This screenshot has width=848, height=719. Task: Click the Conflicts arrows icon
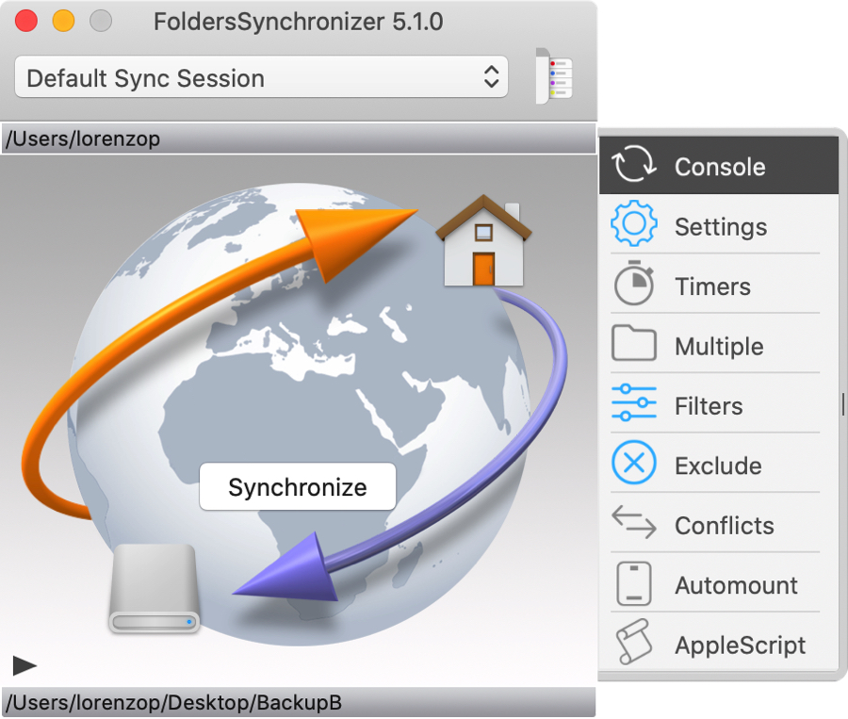[x=634, y=521]
